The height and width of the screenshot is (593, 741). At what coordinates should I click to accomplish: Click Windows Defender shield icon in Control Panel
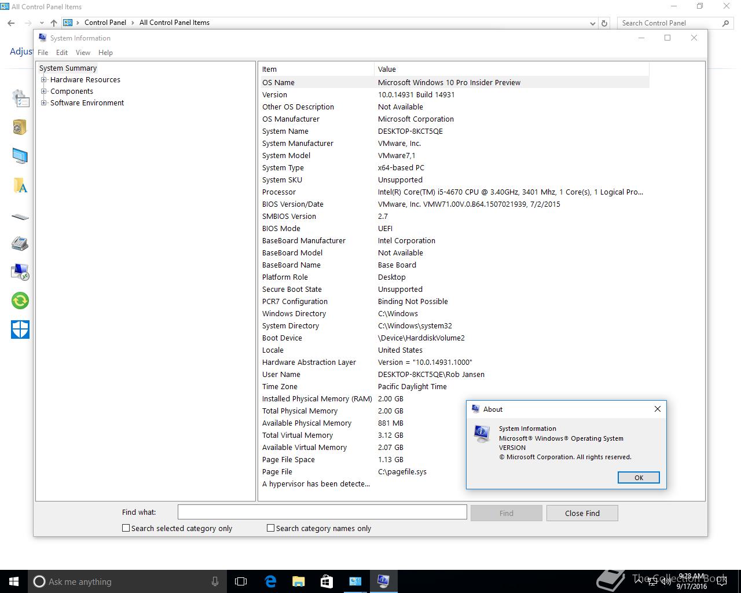20,330
